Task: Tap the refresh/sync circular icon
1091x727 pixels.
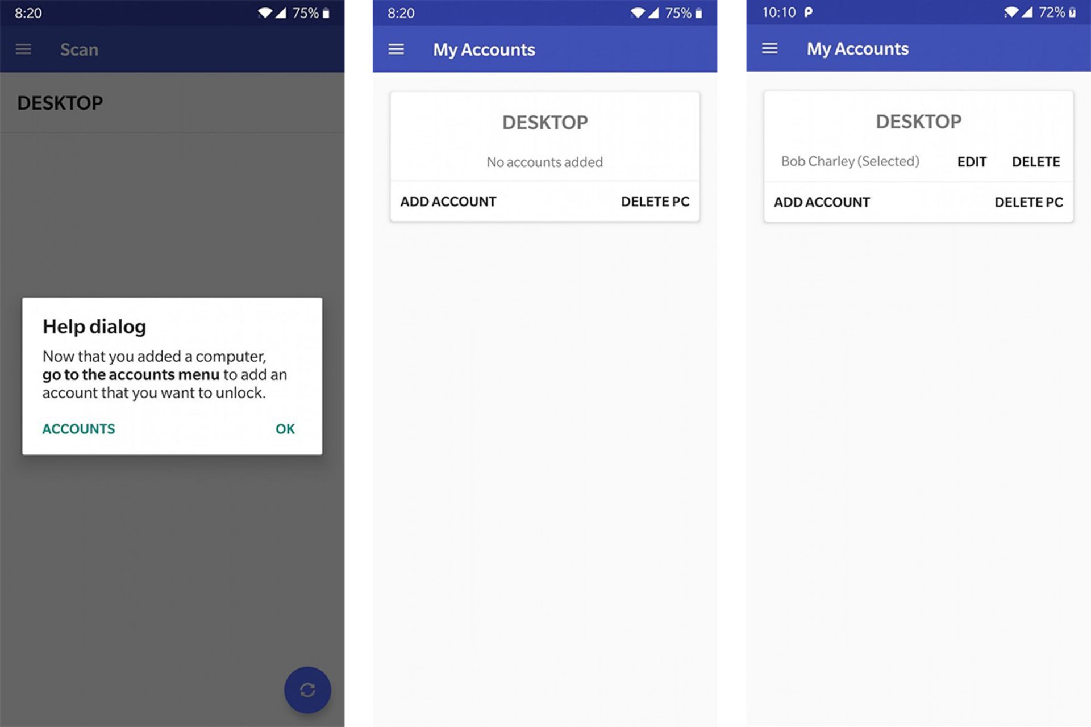Action: click(307, 689)
